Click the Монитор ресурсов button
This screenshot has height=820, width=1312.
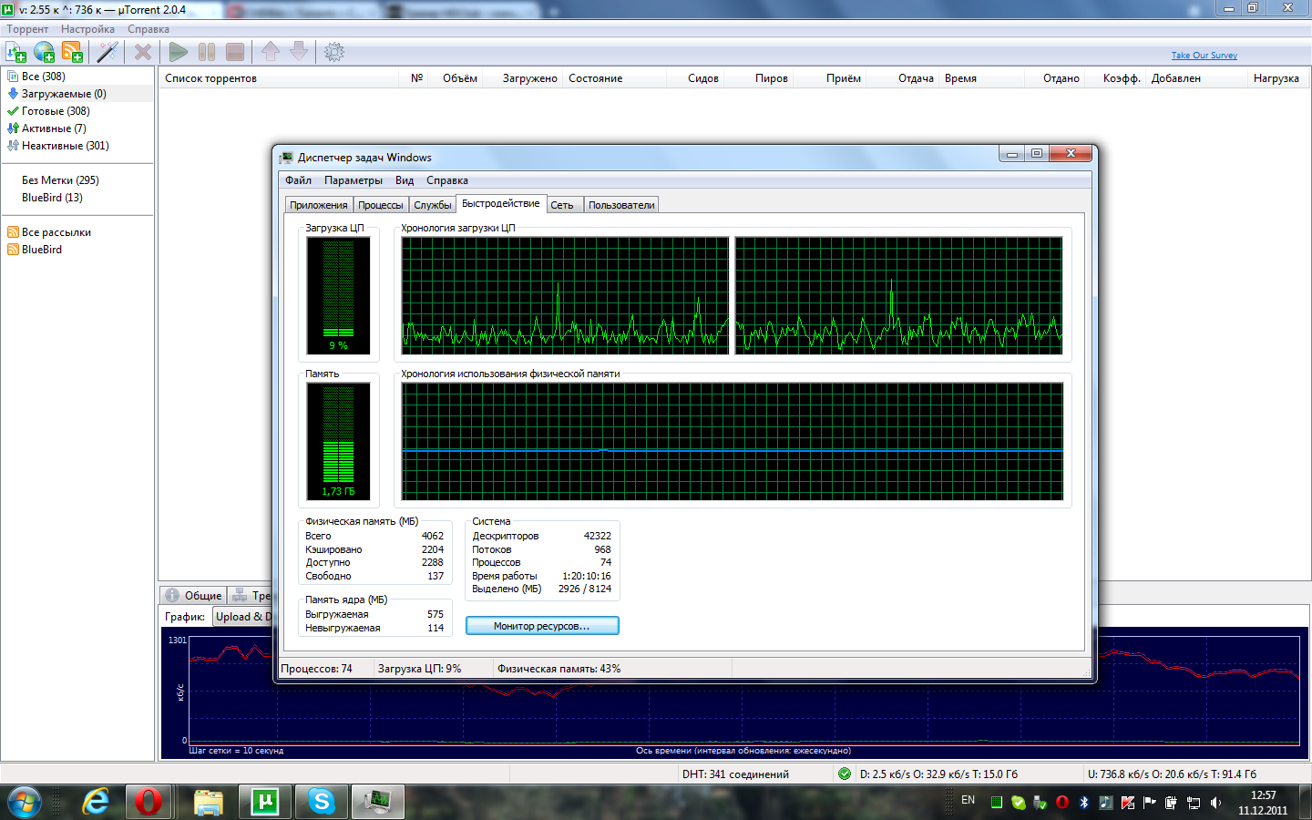click(x=542, y=626)
